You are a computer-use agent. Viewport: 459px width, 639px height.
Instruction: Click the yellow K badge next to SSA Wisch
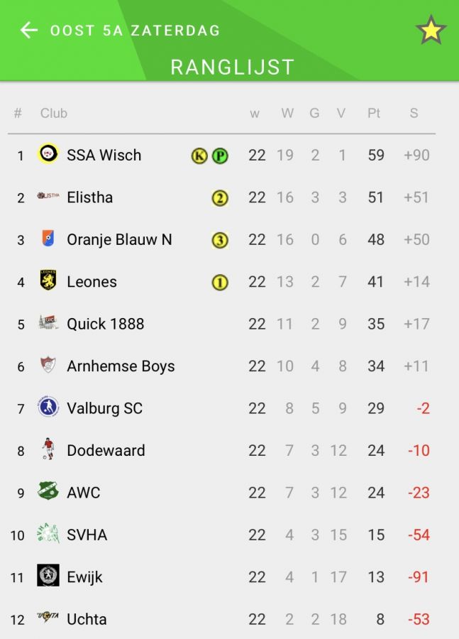[x=199, y=155]
